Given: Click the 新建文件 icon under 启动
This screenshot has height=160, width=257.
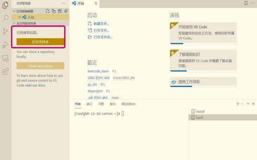Looking at the screenshot, I should (90, 24).
